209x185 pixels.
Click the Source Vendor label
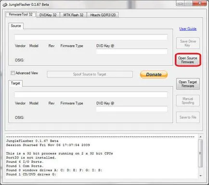coord(20,46)
